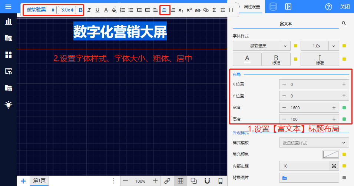Click yellow marker beside font family
This screenshot has height=186, width=354.
(295, 46)
